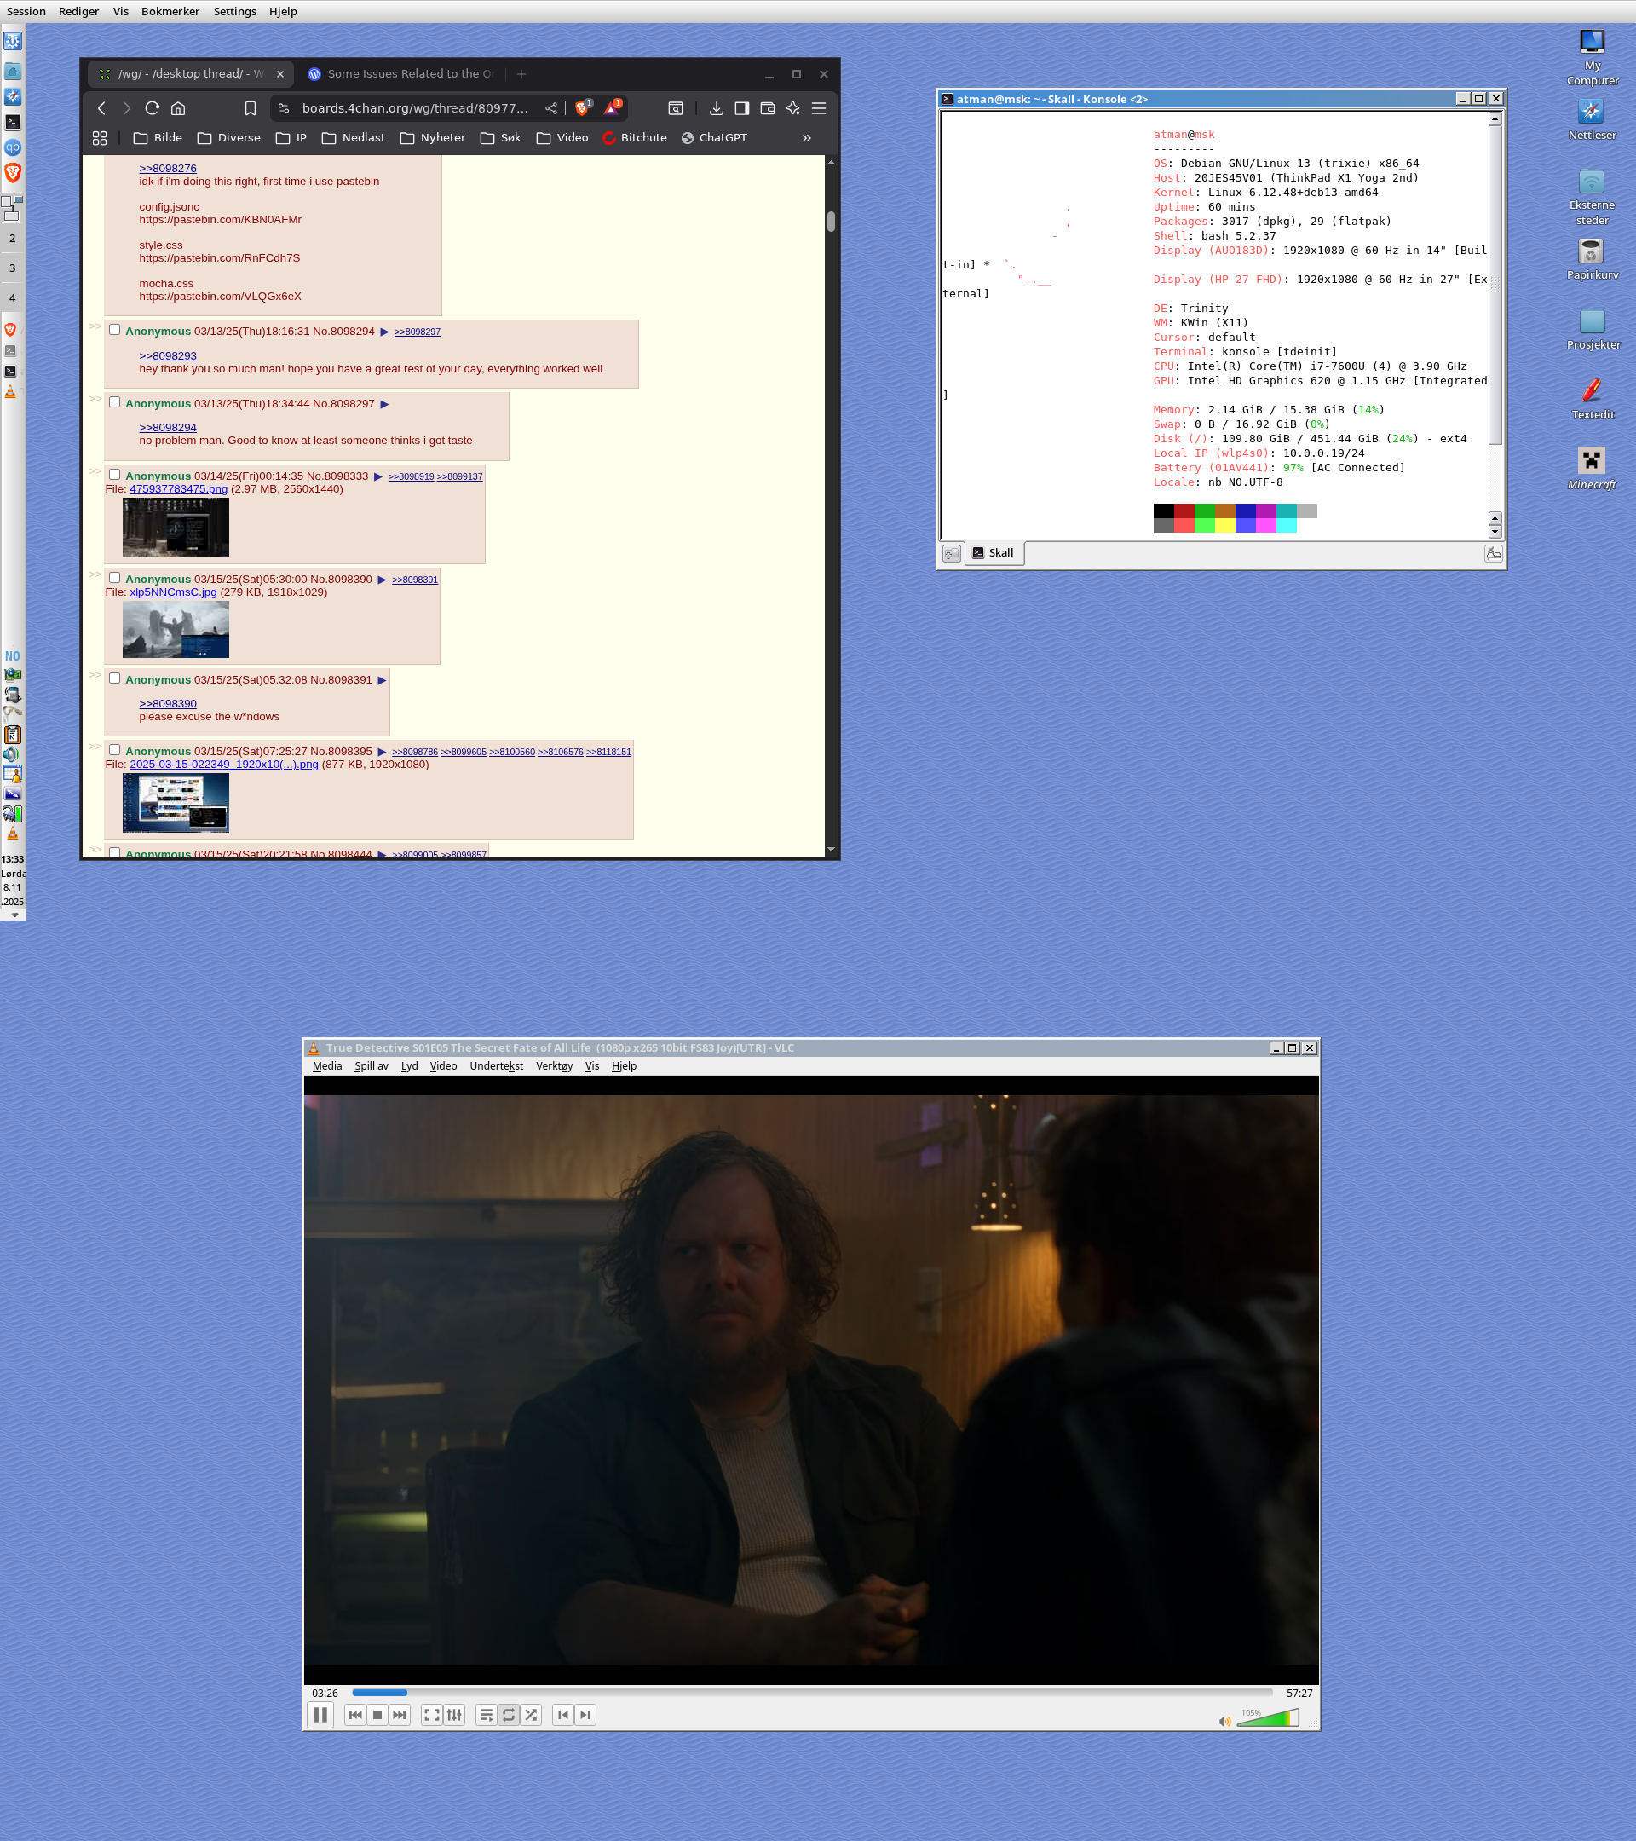This screenshot has width=1636, height=1841.
Task: Open post menu arrow for No.8098391
Action: point(382,680)
